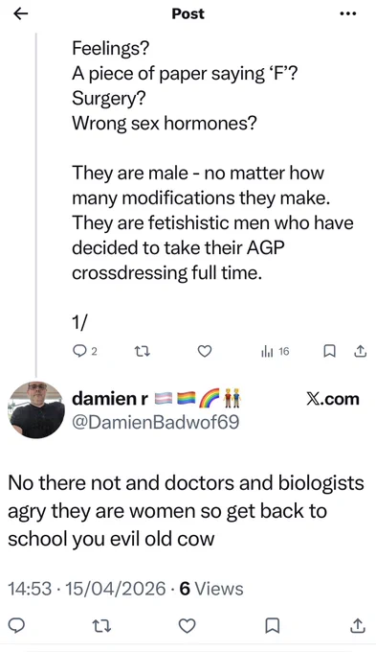Share damien r's reply
Viewport: 376px width, 652px height.
(x=358, y=625)
